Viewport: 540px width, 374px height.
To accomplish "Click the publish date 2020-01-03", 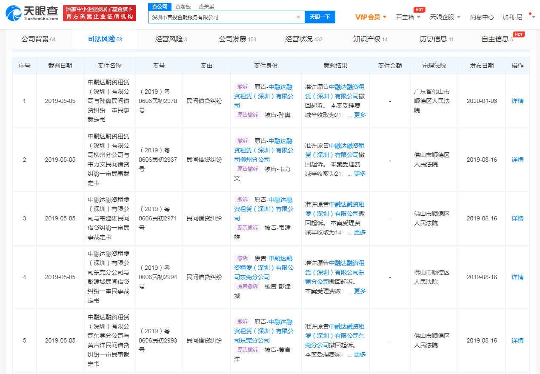I will click(482, 101).
